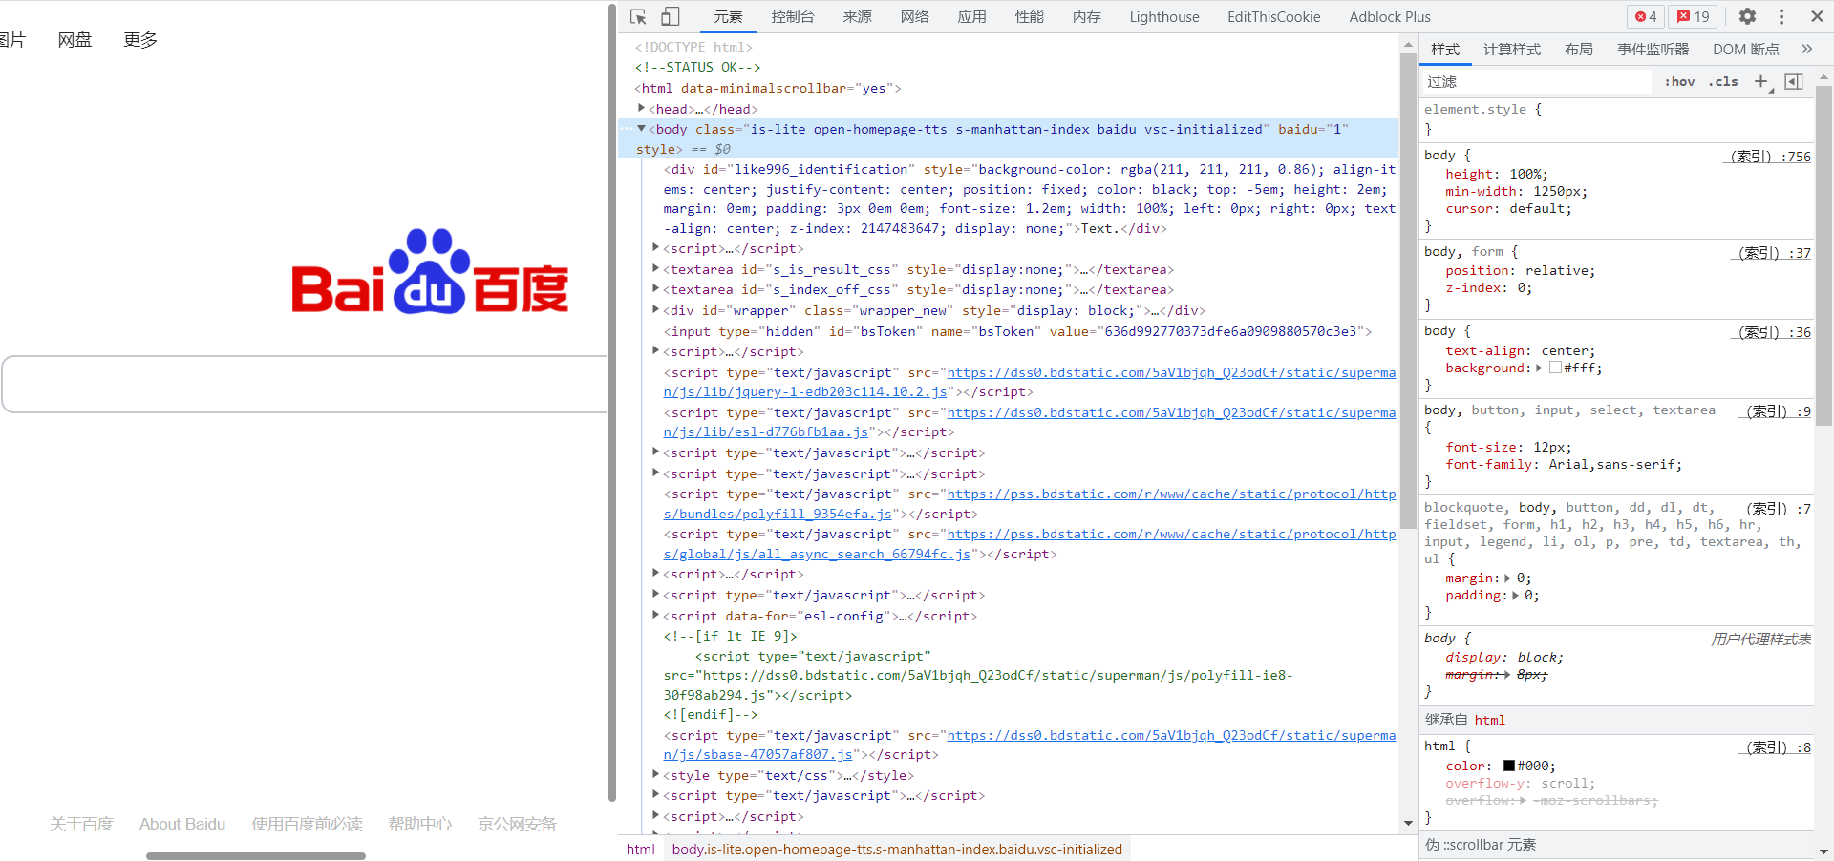Open the Adblock Plus tab
The width and height of the screenshot is (1834, 861).
click(1390, 17)
